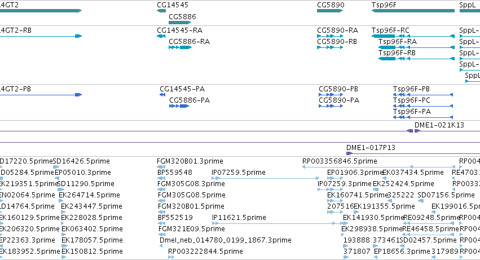The image size is (480, 260).
Task: Select EST IP07259.3prime
Action: click(345, 184)
